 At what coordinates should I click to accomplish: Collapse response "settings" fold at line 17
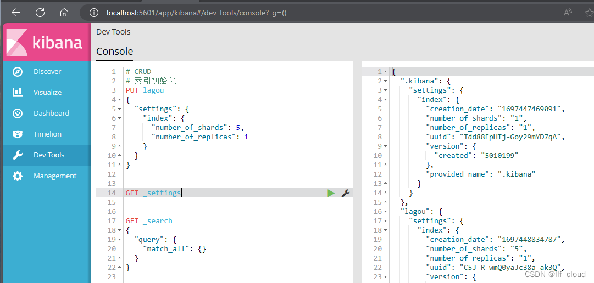tap(385, 221)
